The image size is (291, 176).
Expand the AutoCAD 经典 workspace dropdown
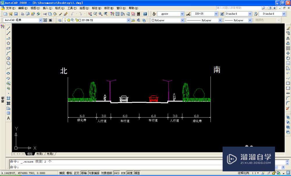click(x=40, y=20)
